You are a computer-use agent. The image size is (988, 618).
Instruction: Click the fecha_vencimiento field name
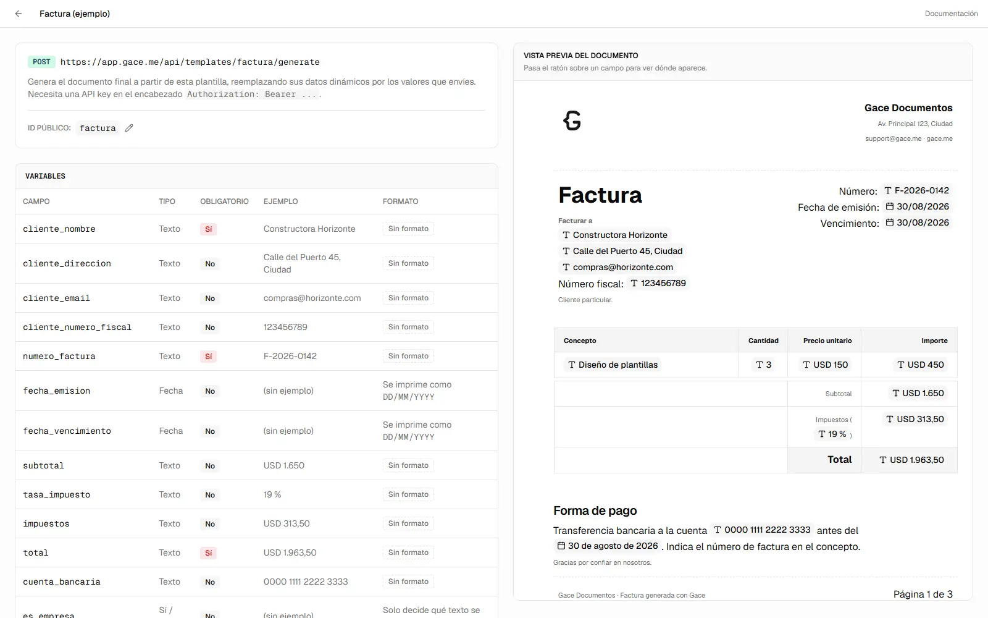(67, 431)
